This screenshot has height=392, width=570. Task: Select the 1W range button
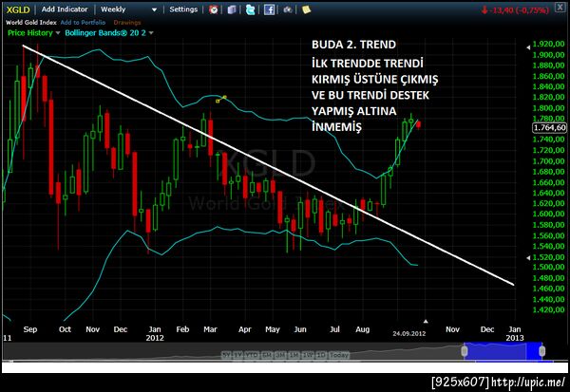click(x=308, y=355)
